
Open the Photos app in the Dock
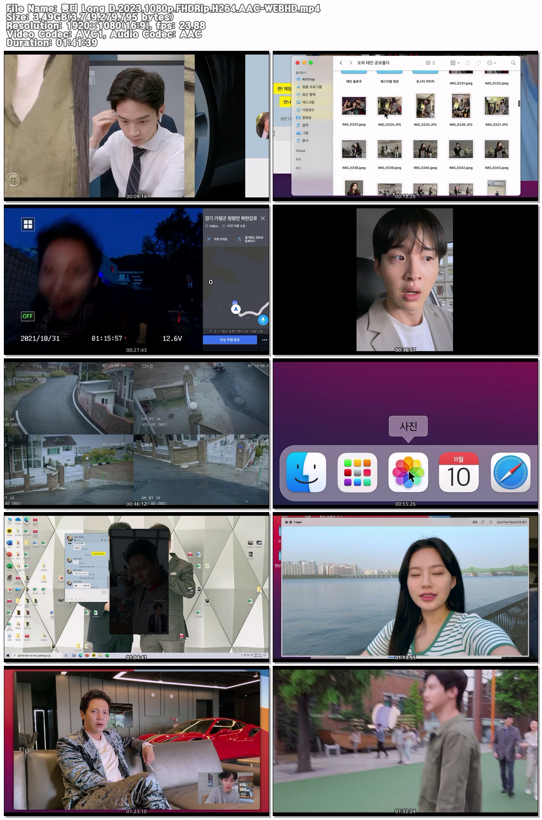pyautogui.click(x=408, y=472)
